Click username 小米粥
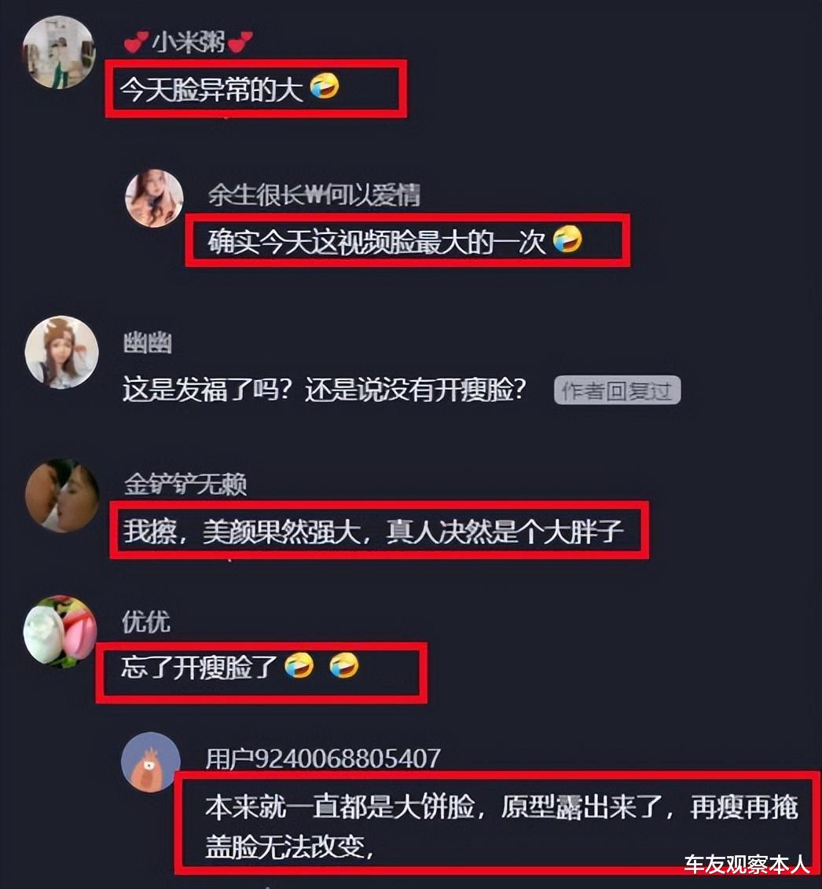 [188, 42]
